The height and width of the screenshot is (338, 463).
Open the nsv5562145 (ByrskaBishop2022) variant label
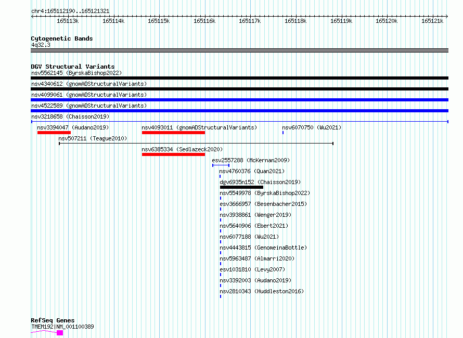(x=76, y=73)
